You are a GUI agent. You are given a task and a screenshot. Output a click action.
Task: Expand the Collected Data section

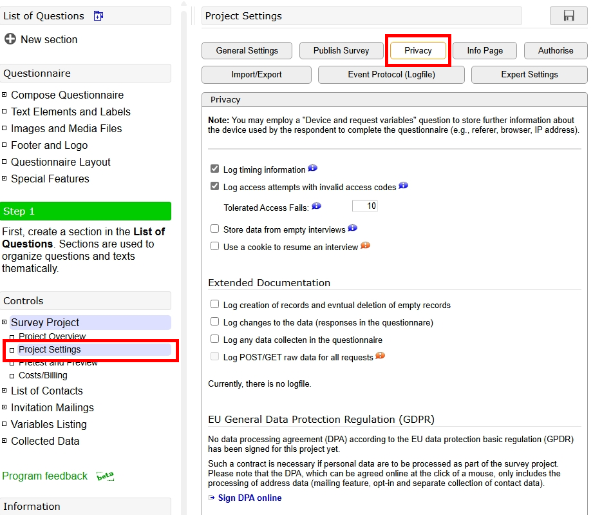5,441
